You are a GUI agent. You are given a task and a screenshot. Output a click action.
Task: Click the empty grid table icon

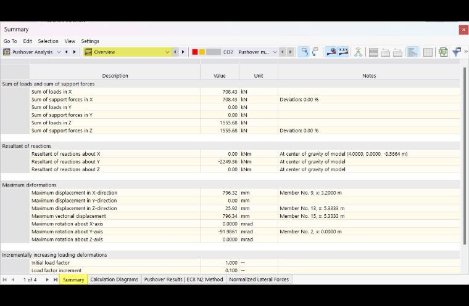(428, 52)
